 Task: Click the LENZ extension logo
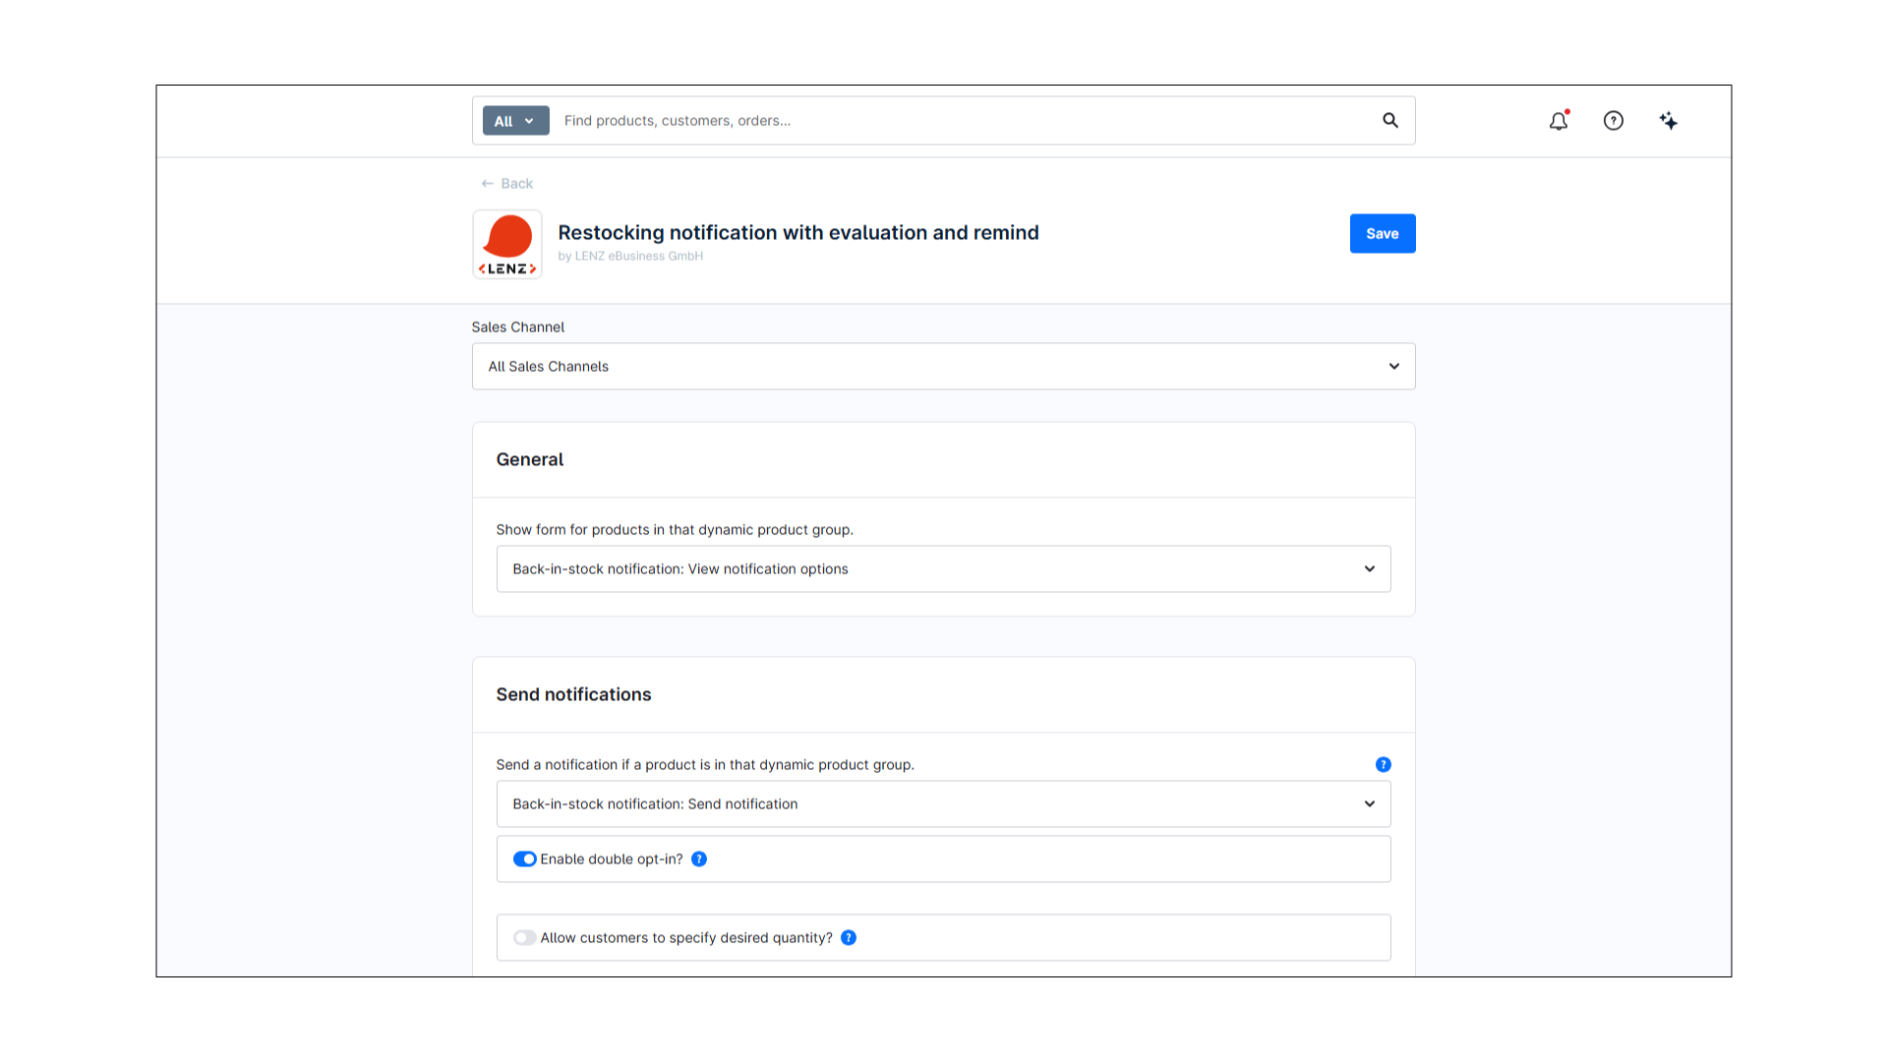[x=506, y=243]
